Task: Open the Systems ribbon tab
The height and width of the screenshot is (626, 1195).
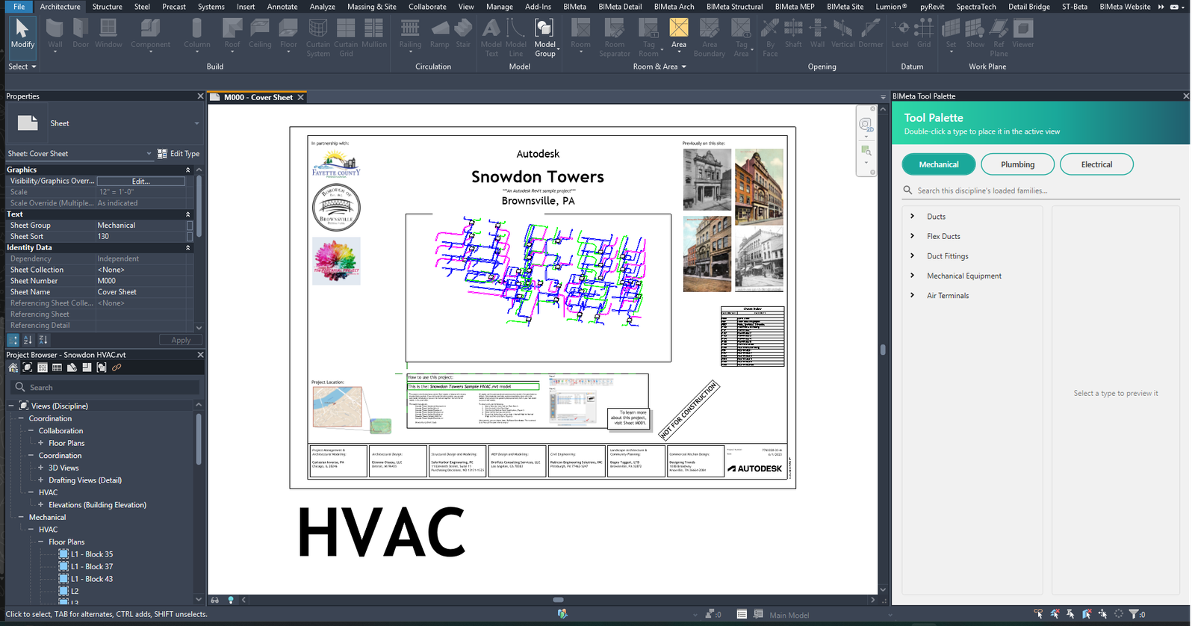Action: coord(211,7)
